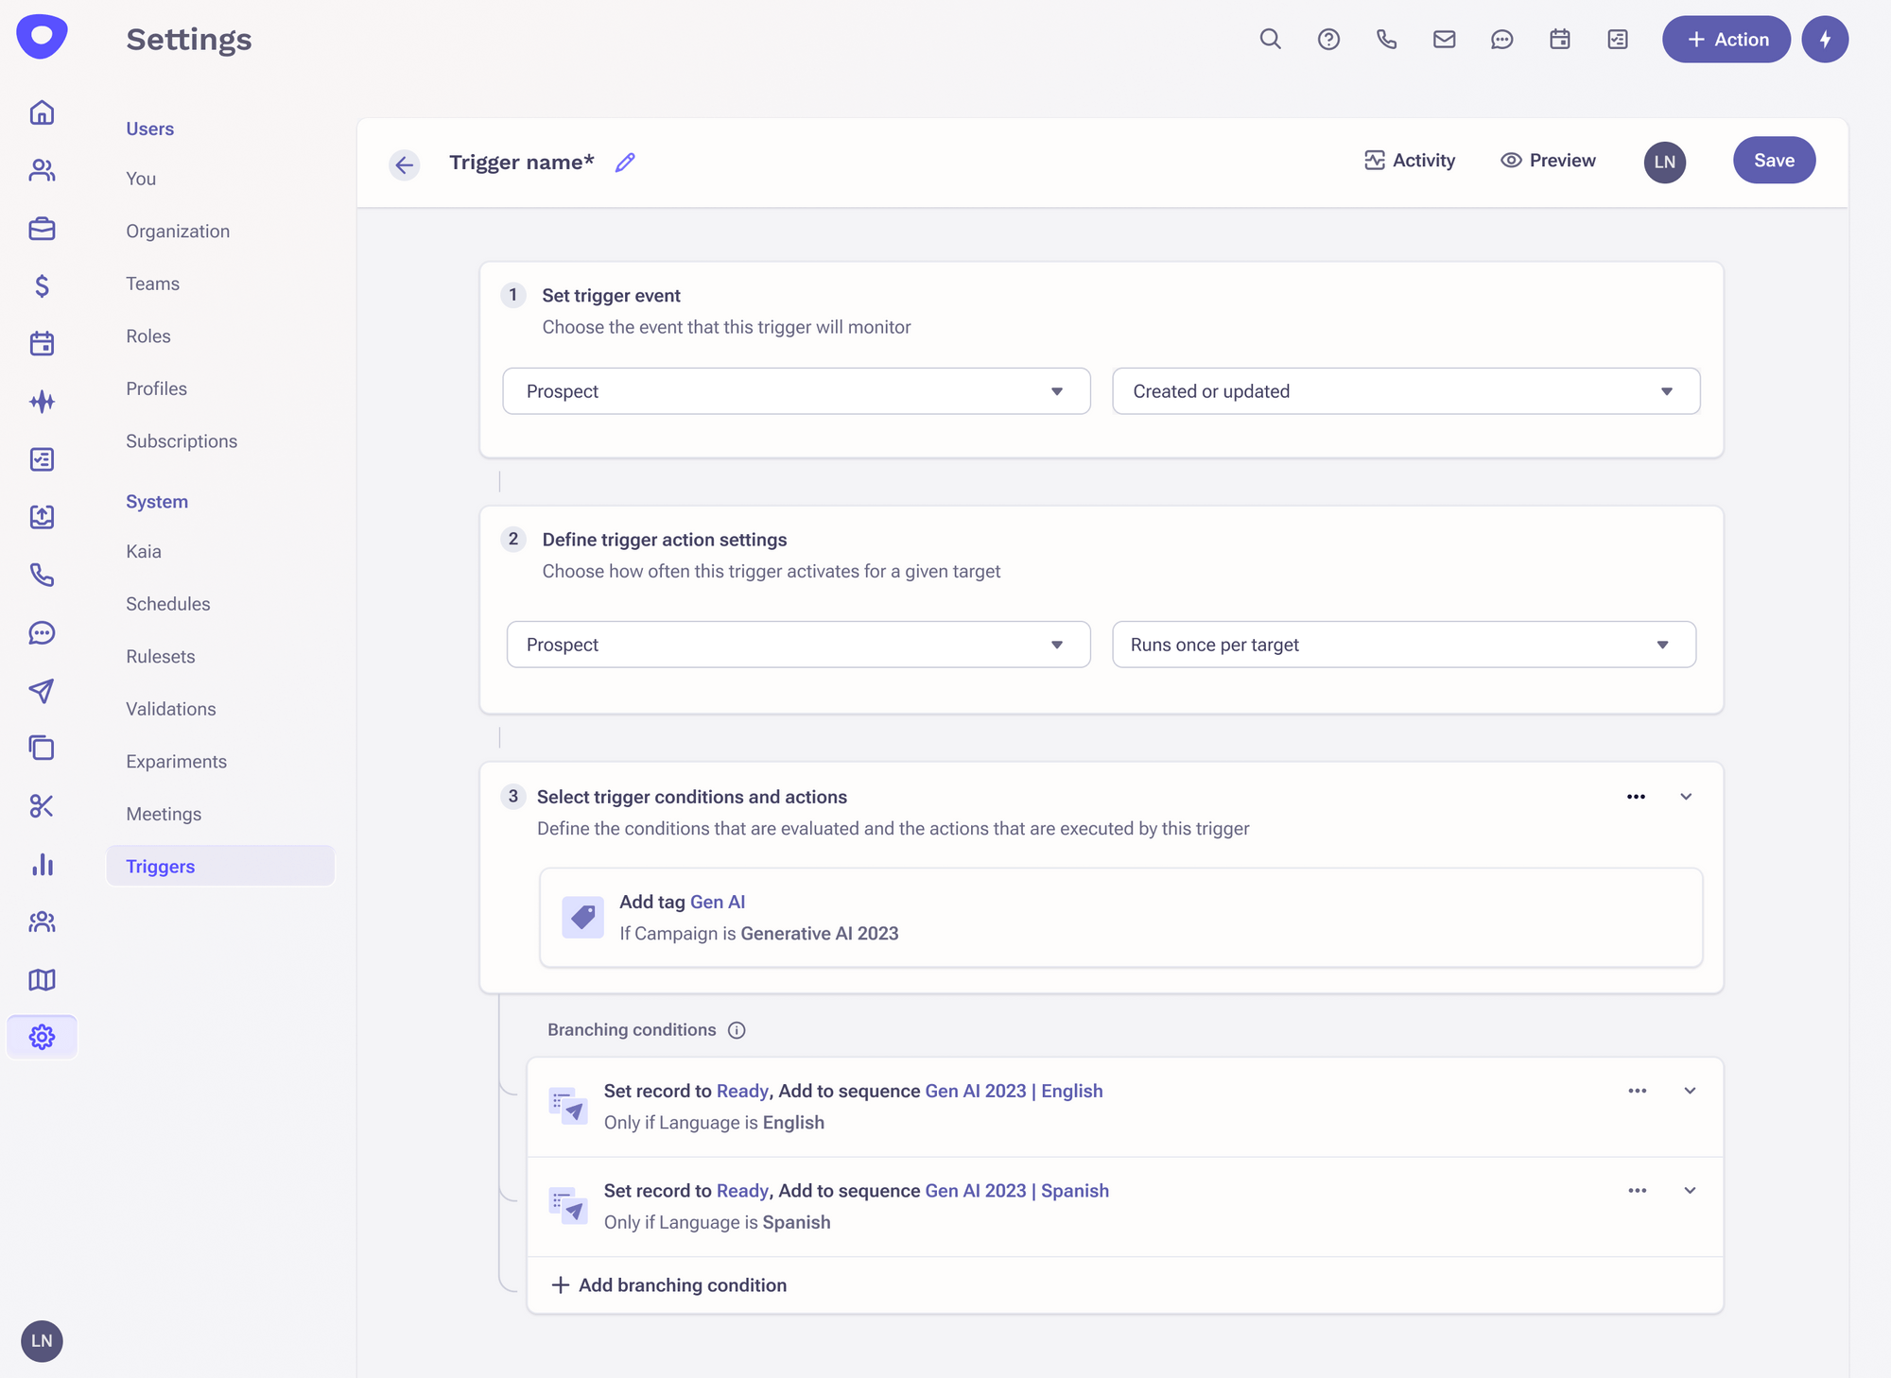This screenshot has height=1378, width=1891.
Task: Click the Save button
Action: pyautogui.click(x=1773, y=161)
